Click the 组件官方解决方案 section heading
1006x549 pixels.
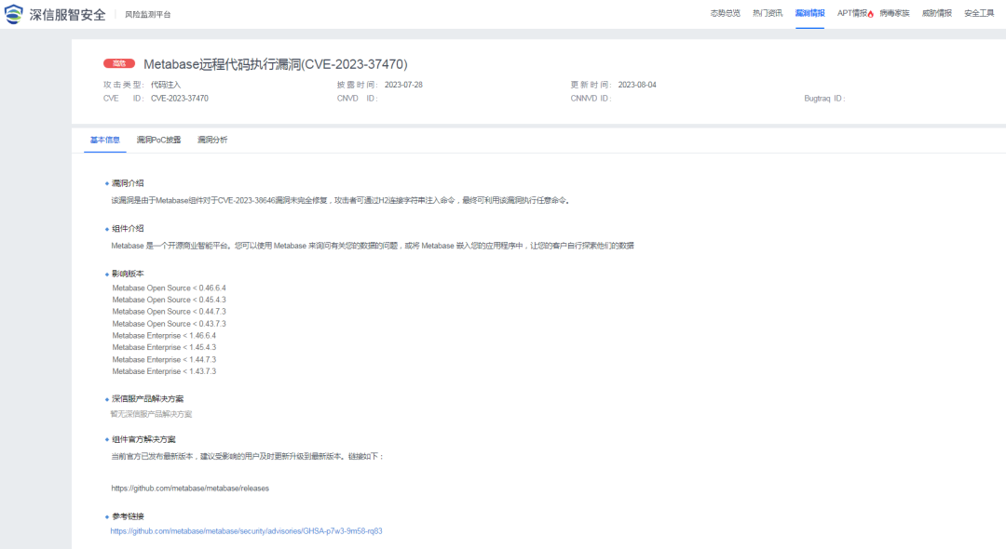tap(143, 439)
